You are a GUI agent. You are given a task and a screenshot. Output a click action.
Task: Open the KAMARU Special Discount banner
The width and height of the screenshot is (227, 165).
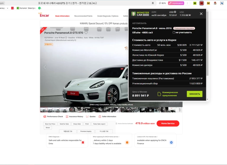[x=104, y=24]
